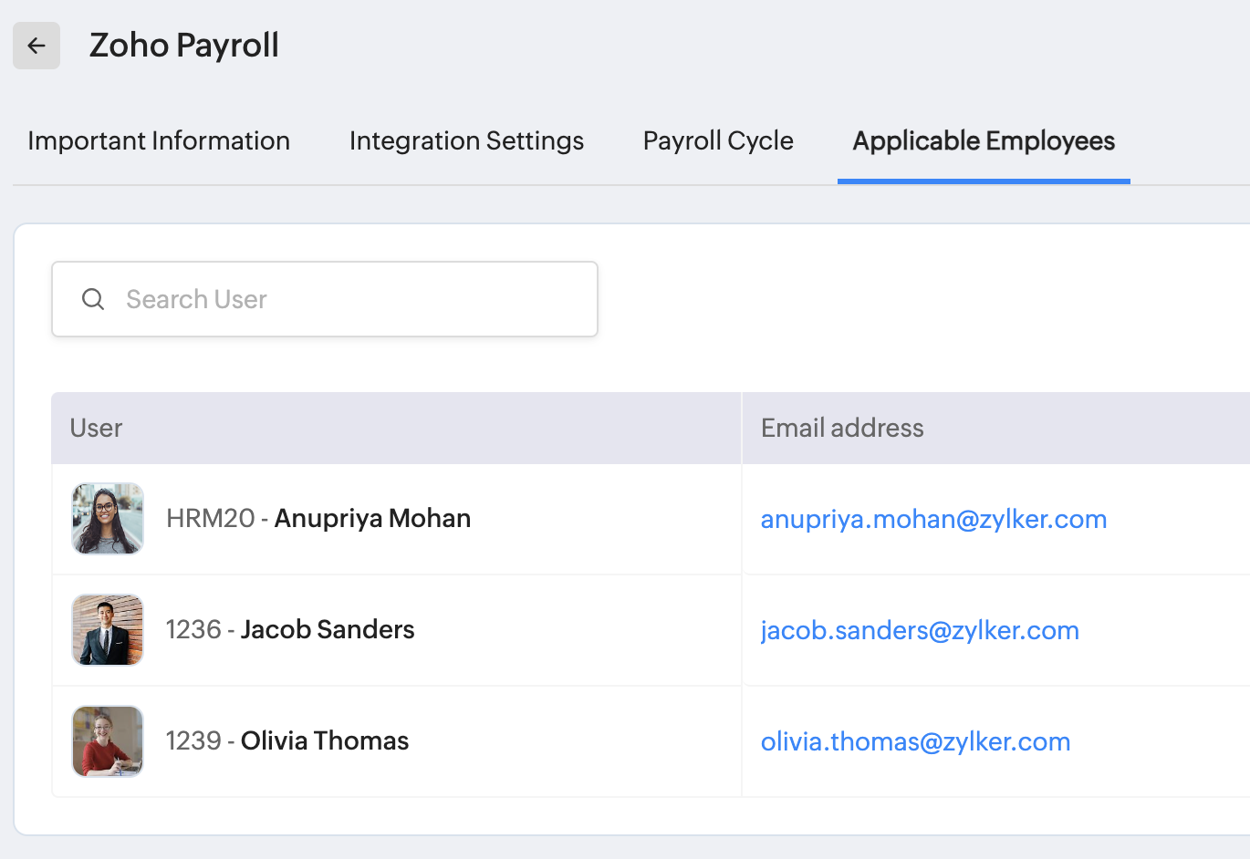Screen dimensions: 1250x859
Task: Click Anupriya Mohan's profile photo
Action: click(108, 519)
